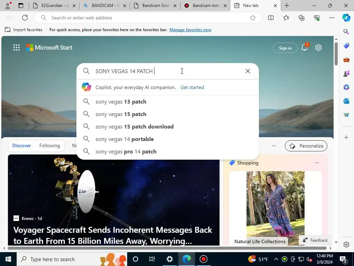Choose suggestion sony vegas 15 patch

(168, 114)
